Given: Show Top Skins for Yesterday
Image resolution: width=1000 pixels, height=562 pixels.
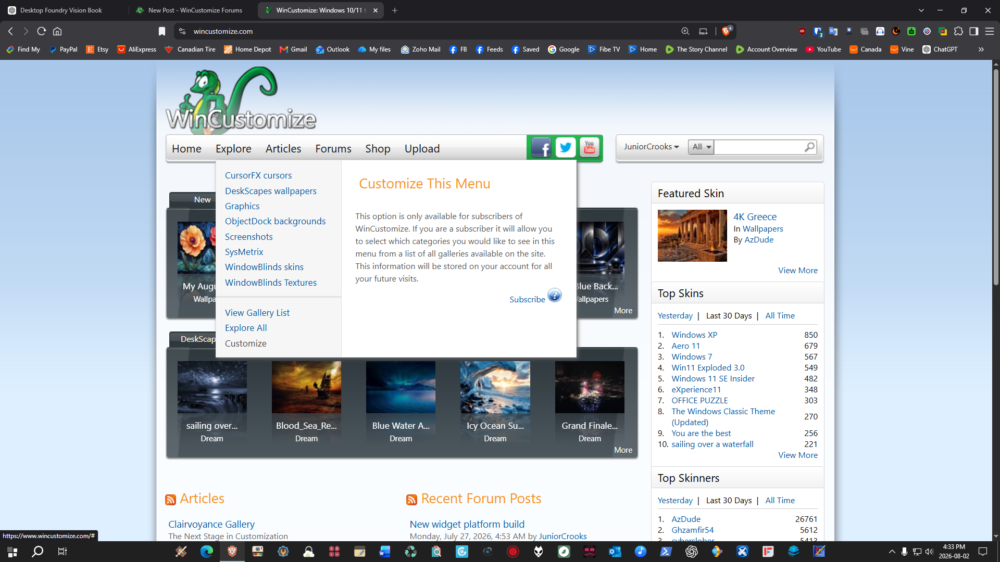Looking at the screenshot, I should point(675,315).
